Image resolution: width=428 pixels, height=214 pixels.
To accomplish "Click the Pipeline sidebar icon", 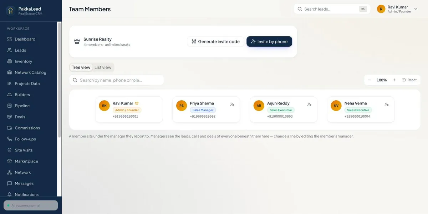I will point(10,106).
